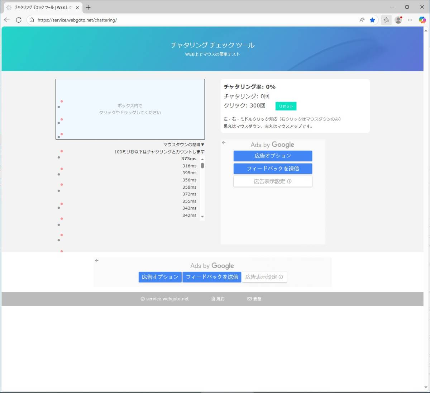Open the Copilot sidebar icon
Viewport: 430px width, 393px height.
pyautogui.click(x=422, y=20)
